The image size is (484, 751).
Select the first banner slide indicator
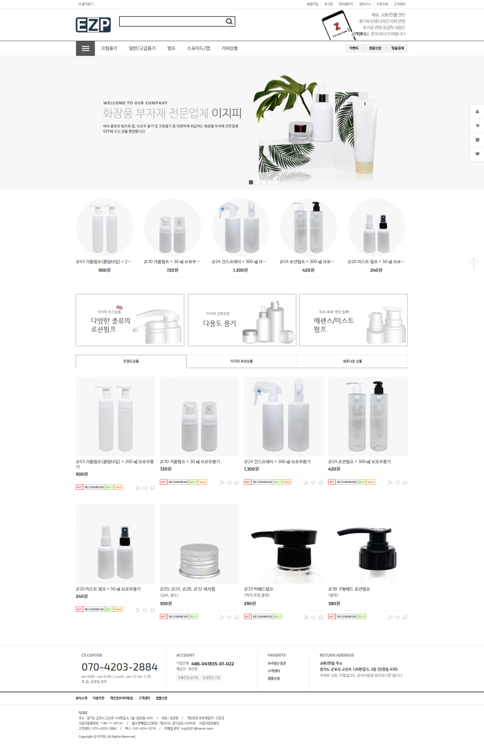click(x=251, y=182)
